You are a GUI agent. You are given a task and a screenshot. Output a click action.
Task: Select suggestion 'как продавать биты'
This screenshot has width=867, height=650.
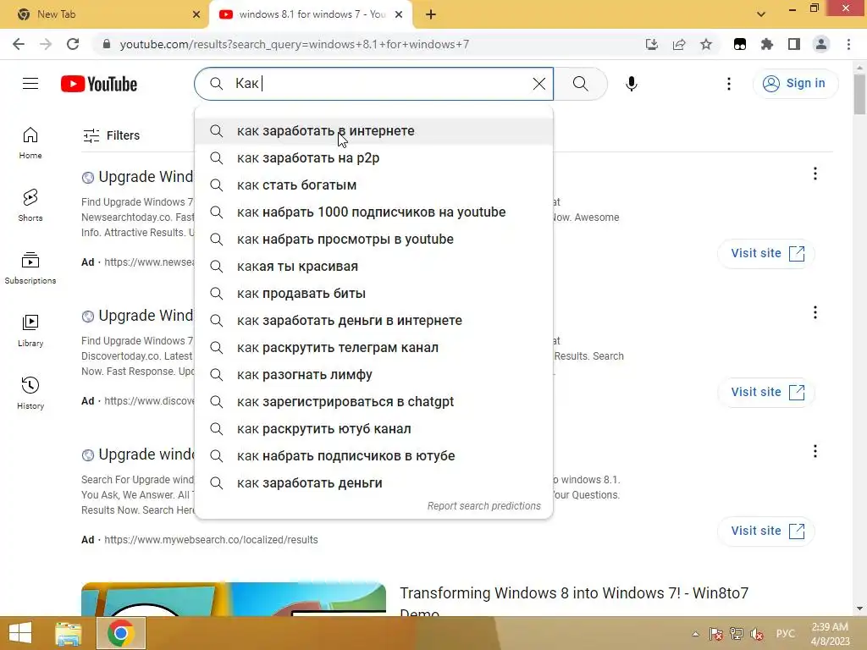[x=373, y=294]
